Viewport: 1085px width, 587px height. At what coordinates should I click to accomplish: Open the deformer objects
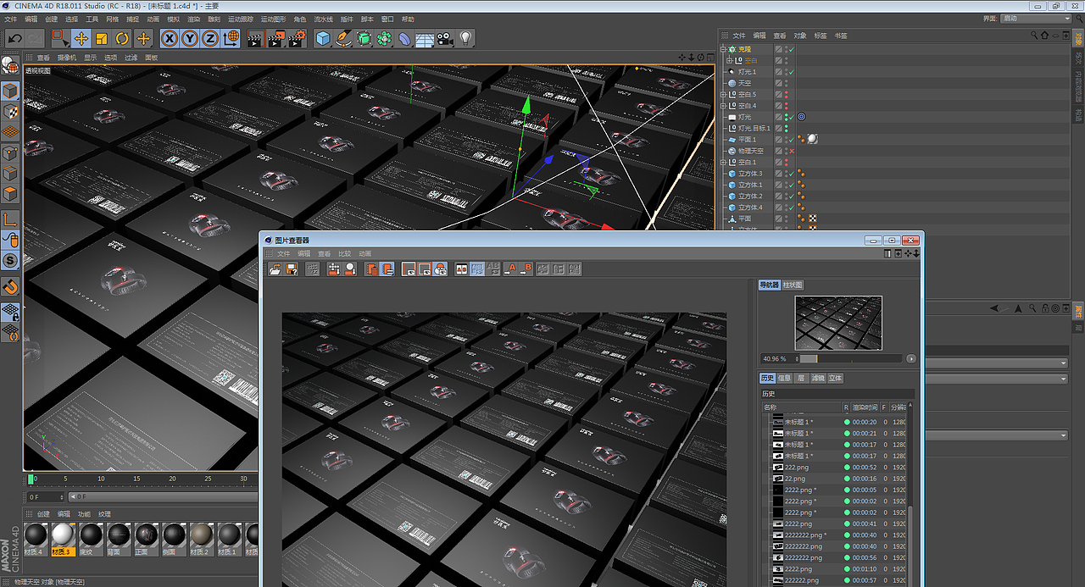pyautogui.click(x=404, y=38)
